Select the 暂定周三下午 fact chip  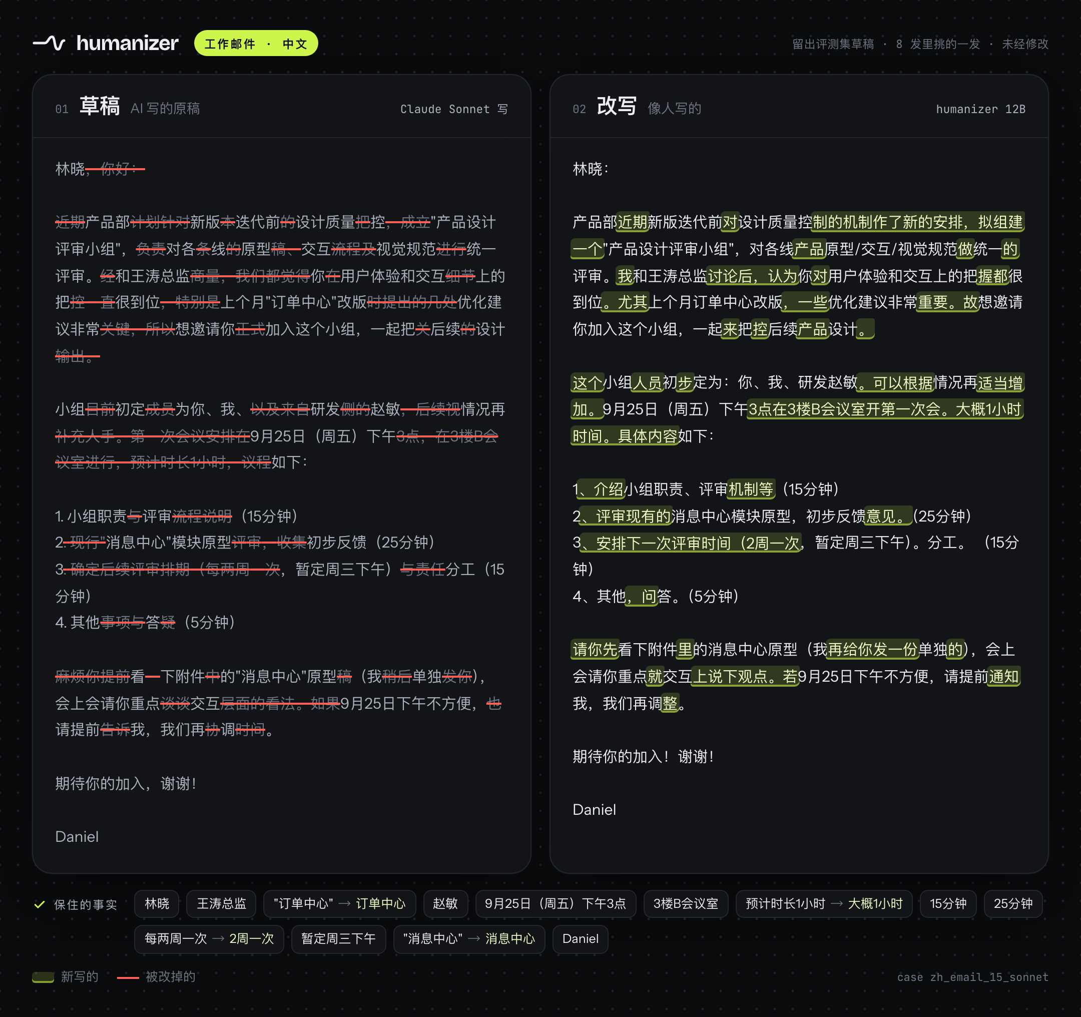(338, 939)
